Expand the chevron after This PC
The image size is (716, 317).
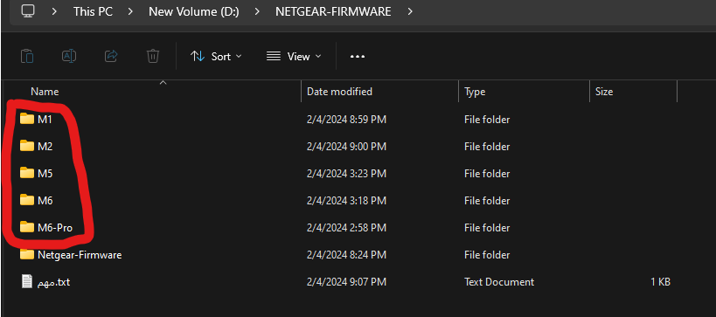click(130, 11)
